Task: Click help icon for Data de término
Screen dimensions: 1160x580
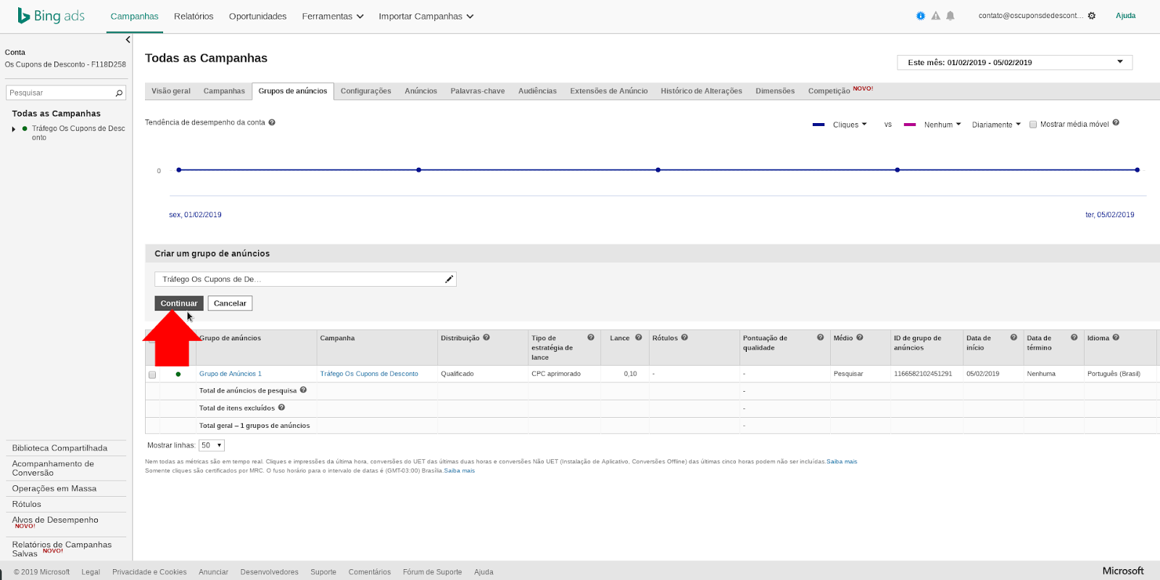Action: pos(1074,337)
